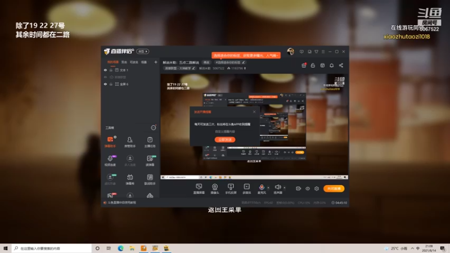
Task: Select the 文本 1 layer row
Action: click(x=130, y=70)
